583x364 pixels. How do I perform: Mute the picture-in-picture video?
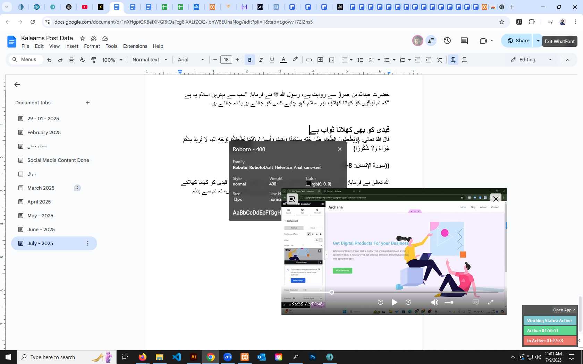click(434, 302)
